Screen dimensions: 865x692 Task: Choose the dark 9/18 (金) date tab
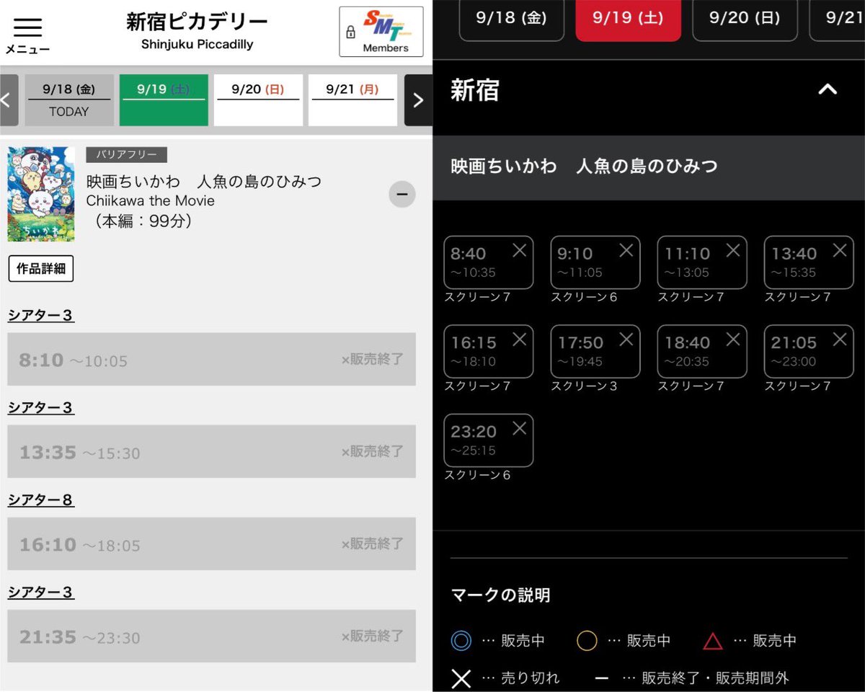click(511, 20)
